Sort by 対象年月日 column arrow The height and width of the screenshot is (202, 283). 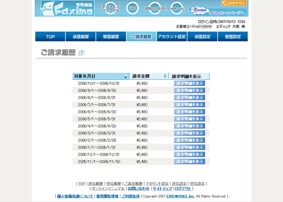(125, 76)
